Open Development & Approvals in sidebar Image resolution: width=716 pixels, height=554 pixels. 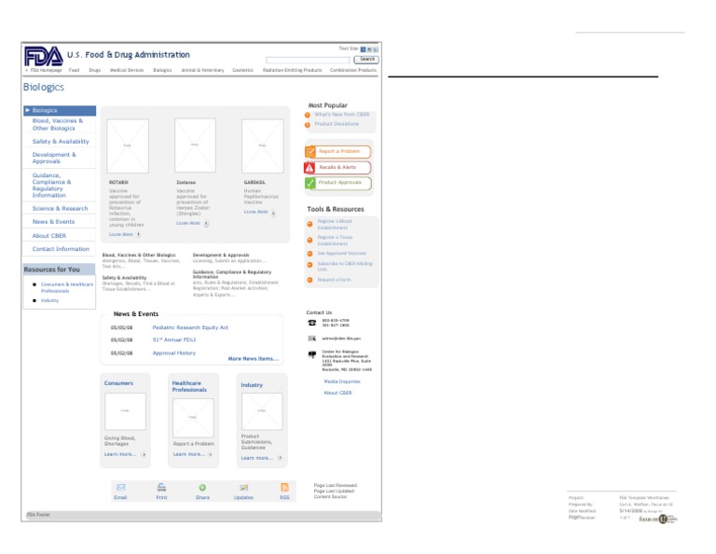pyautogui.click(x=54, y=158)
